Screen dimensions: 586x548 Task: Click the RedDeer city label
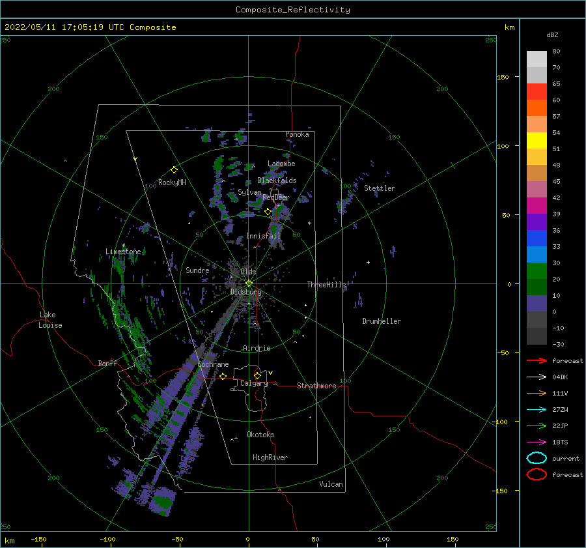click(276, 197)
